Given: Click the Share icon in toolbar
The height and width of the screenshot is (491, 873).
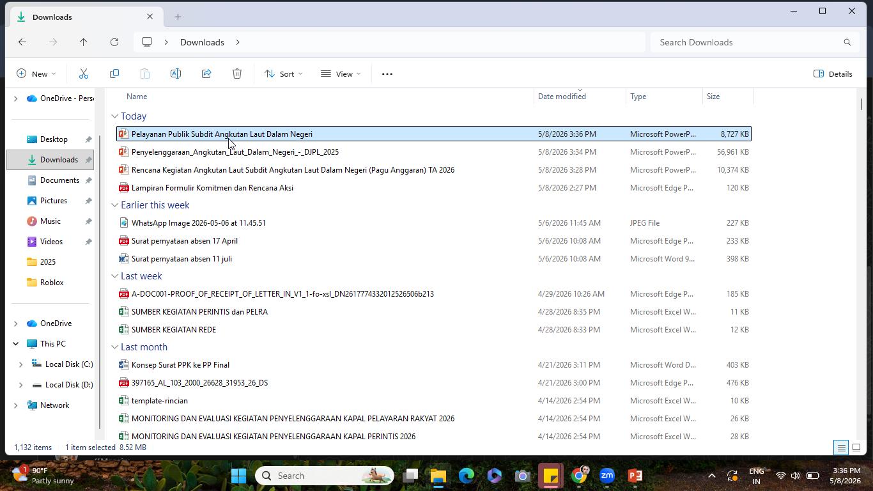Looking at the screenshot, I should 206,74.
